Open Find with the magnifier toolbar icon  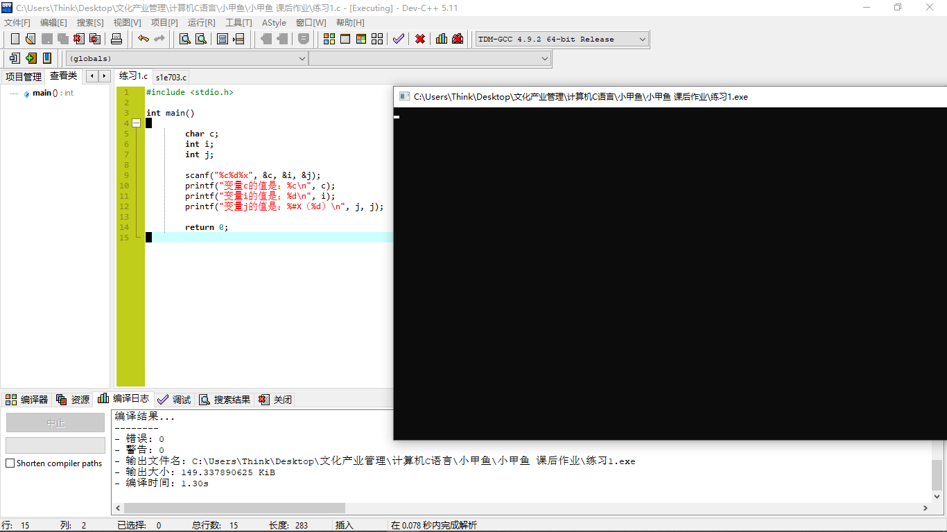pos(185,39)
